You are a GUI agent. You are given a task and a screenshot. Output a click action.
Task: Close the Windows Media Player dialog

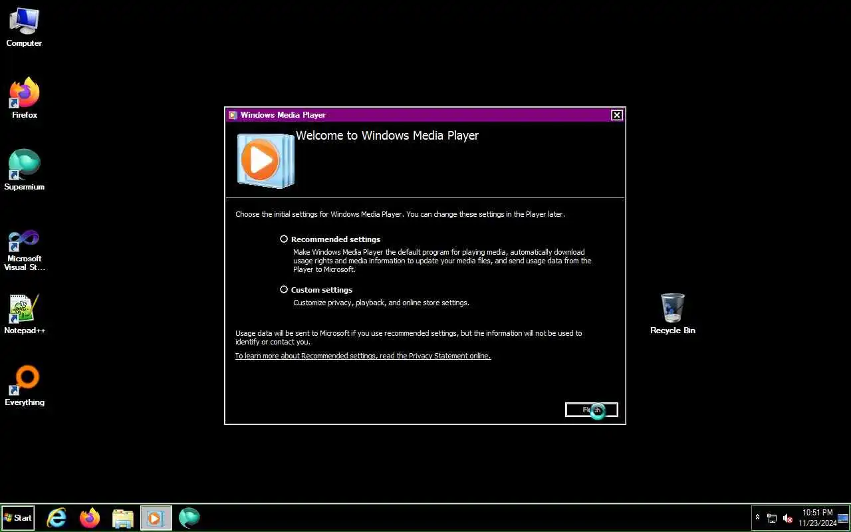coord(616,115)
